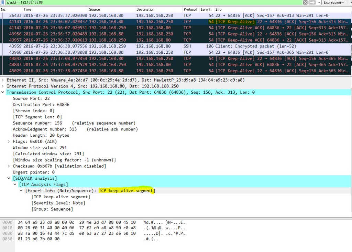Sort packets by the Protocol column
The image size is (352, 252).
190,9
